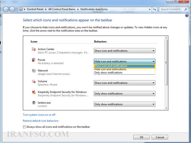The image size is (191, 143).
Task: Choose Show icon and notifications option
Action: point(124,66)
